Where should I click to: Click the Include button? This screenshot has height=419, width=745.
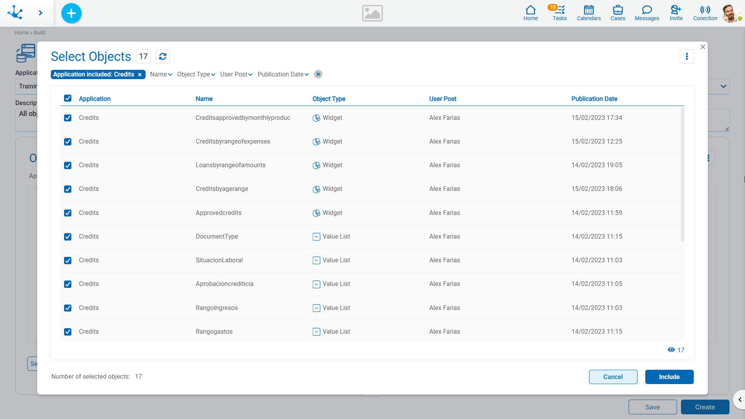coord(669,377)
